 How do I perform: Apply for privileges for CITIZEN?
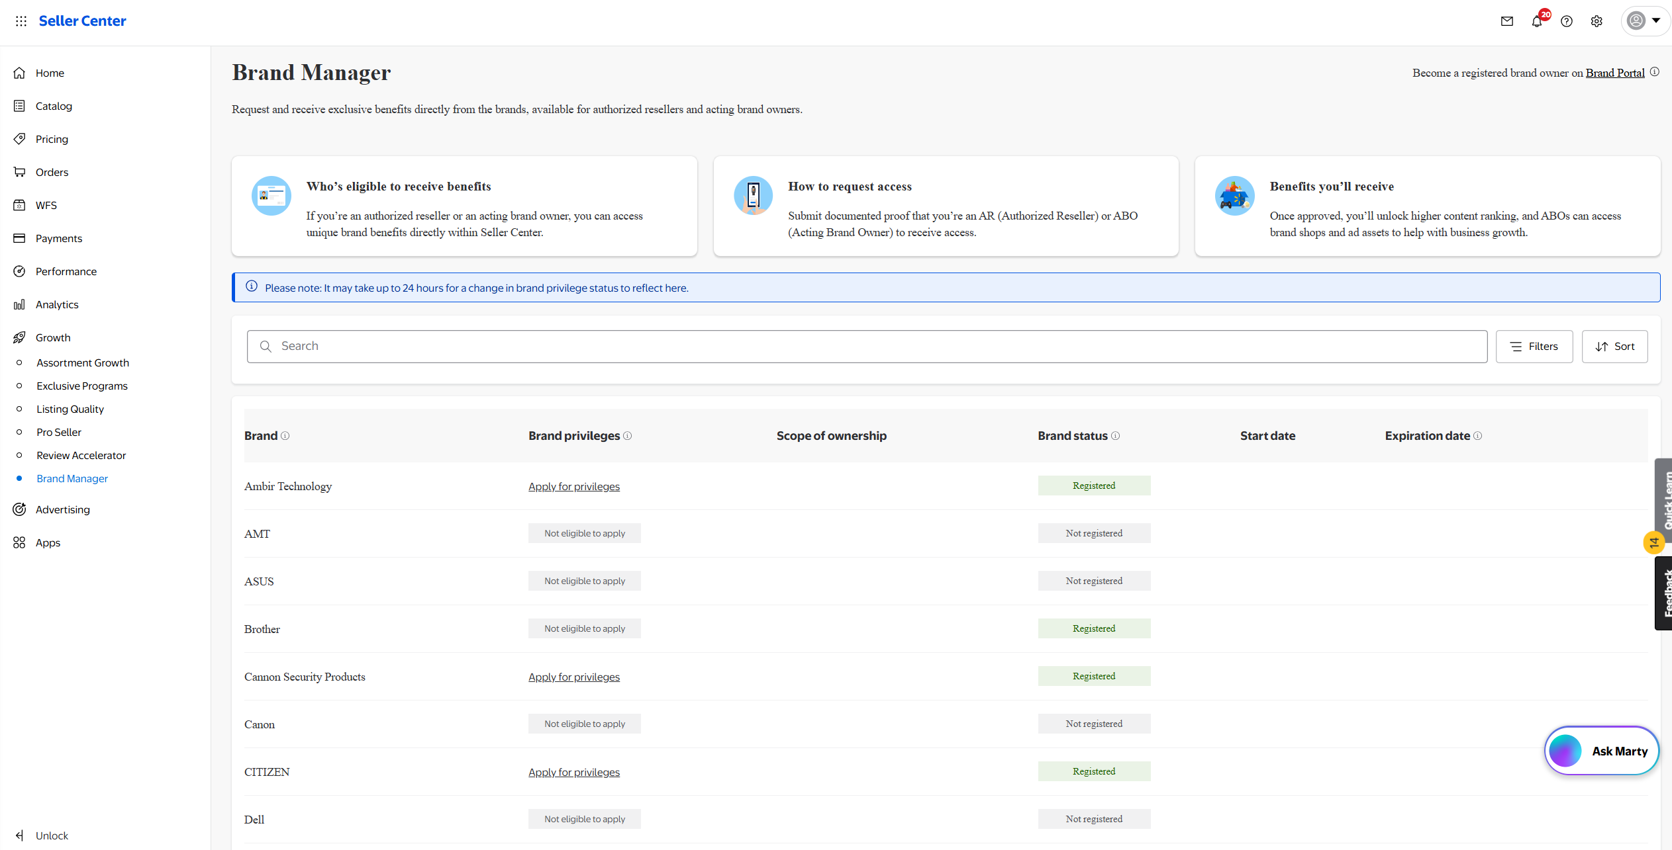pyautogui.click(x=574, y=772)
